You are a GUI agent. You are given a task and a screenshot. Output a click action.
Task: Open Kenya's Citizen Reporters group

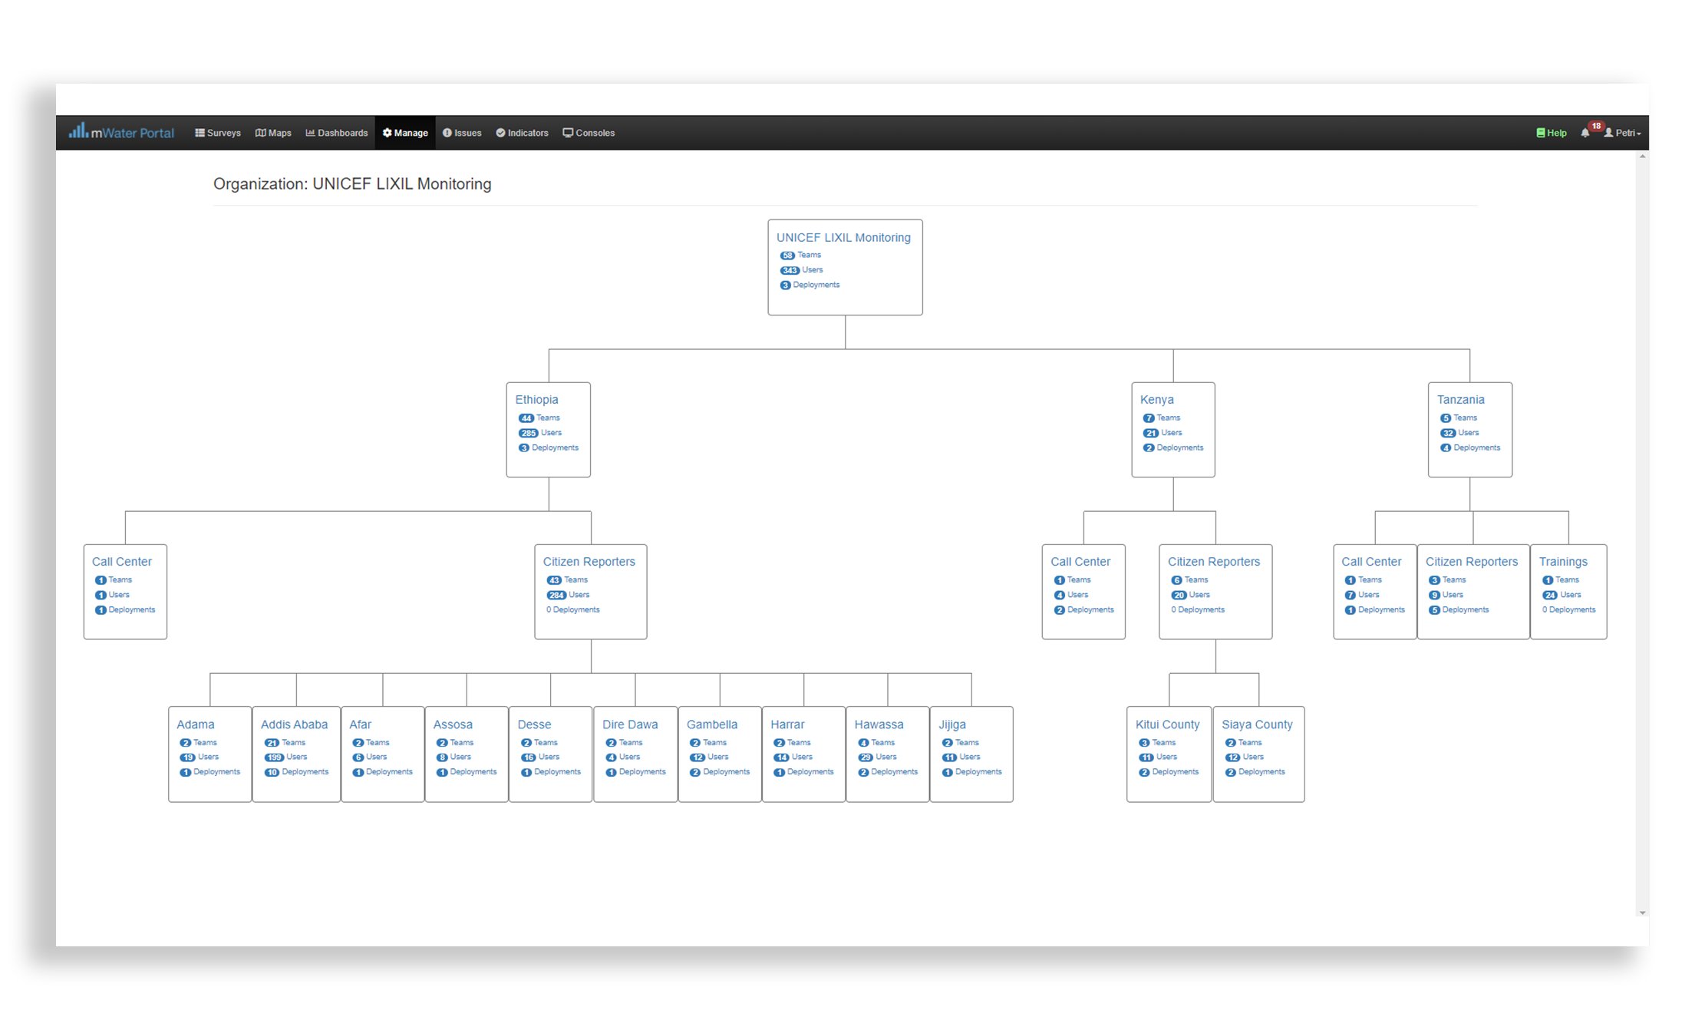(1213, 561)
